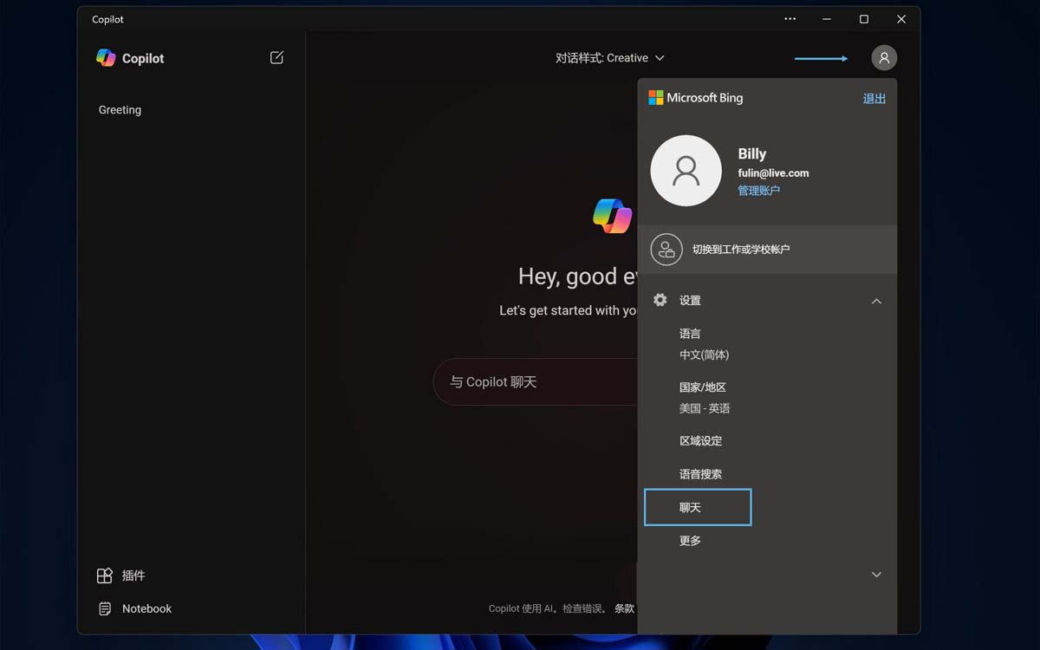Open the Greeting conversation
Viewport: 1040px width, 650px height.
(x=120, y=110)
